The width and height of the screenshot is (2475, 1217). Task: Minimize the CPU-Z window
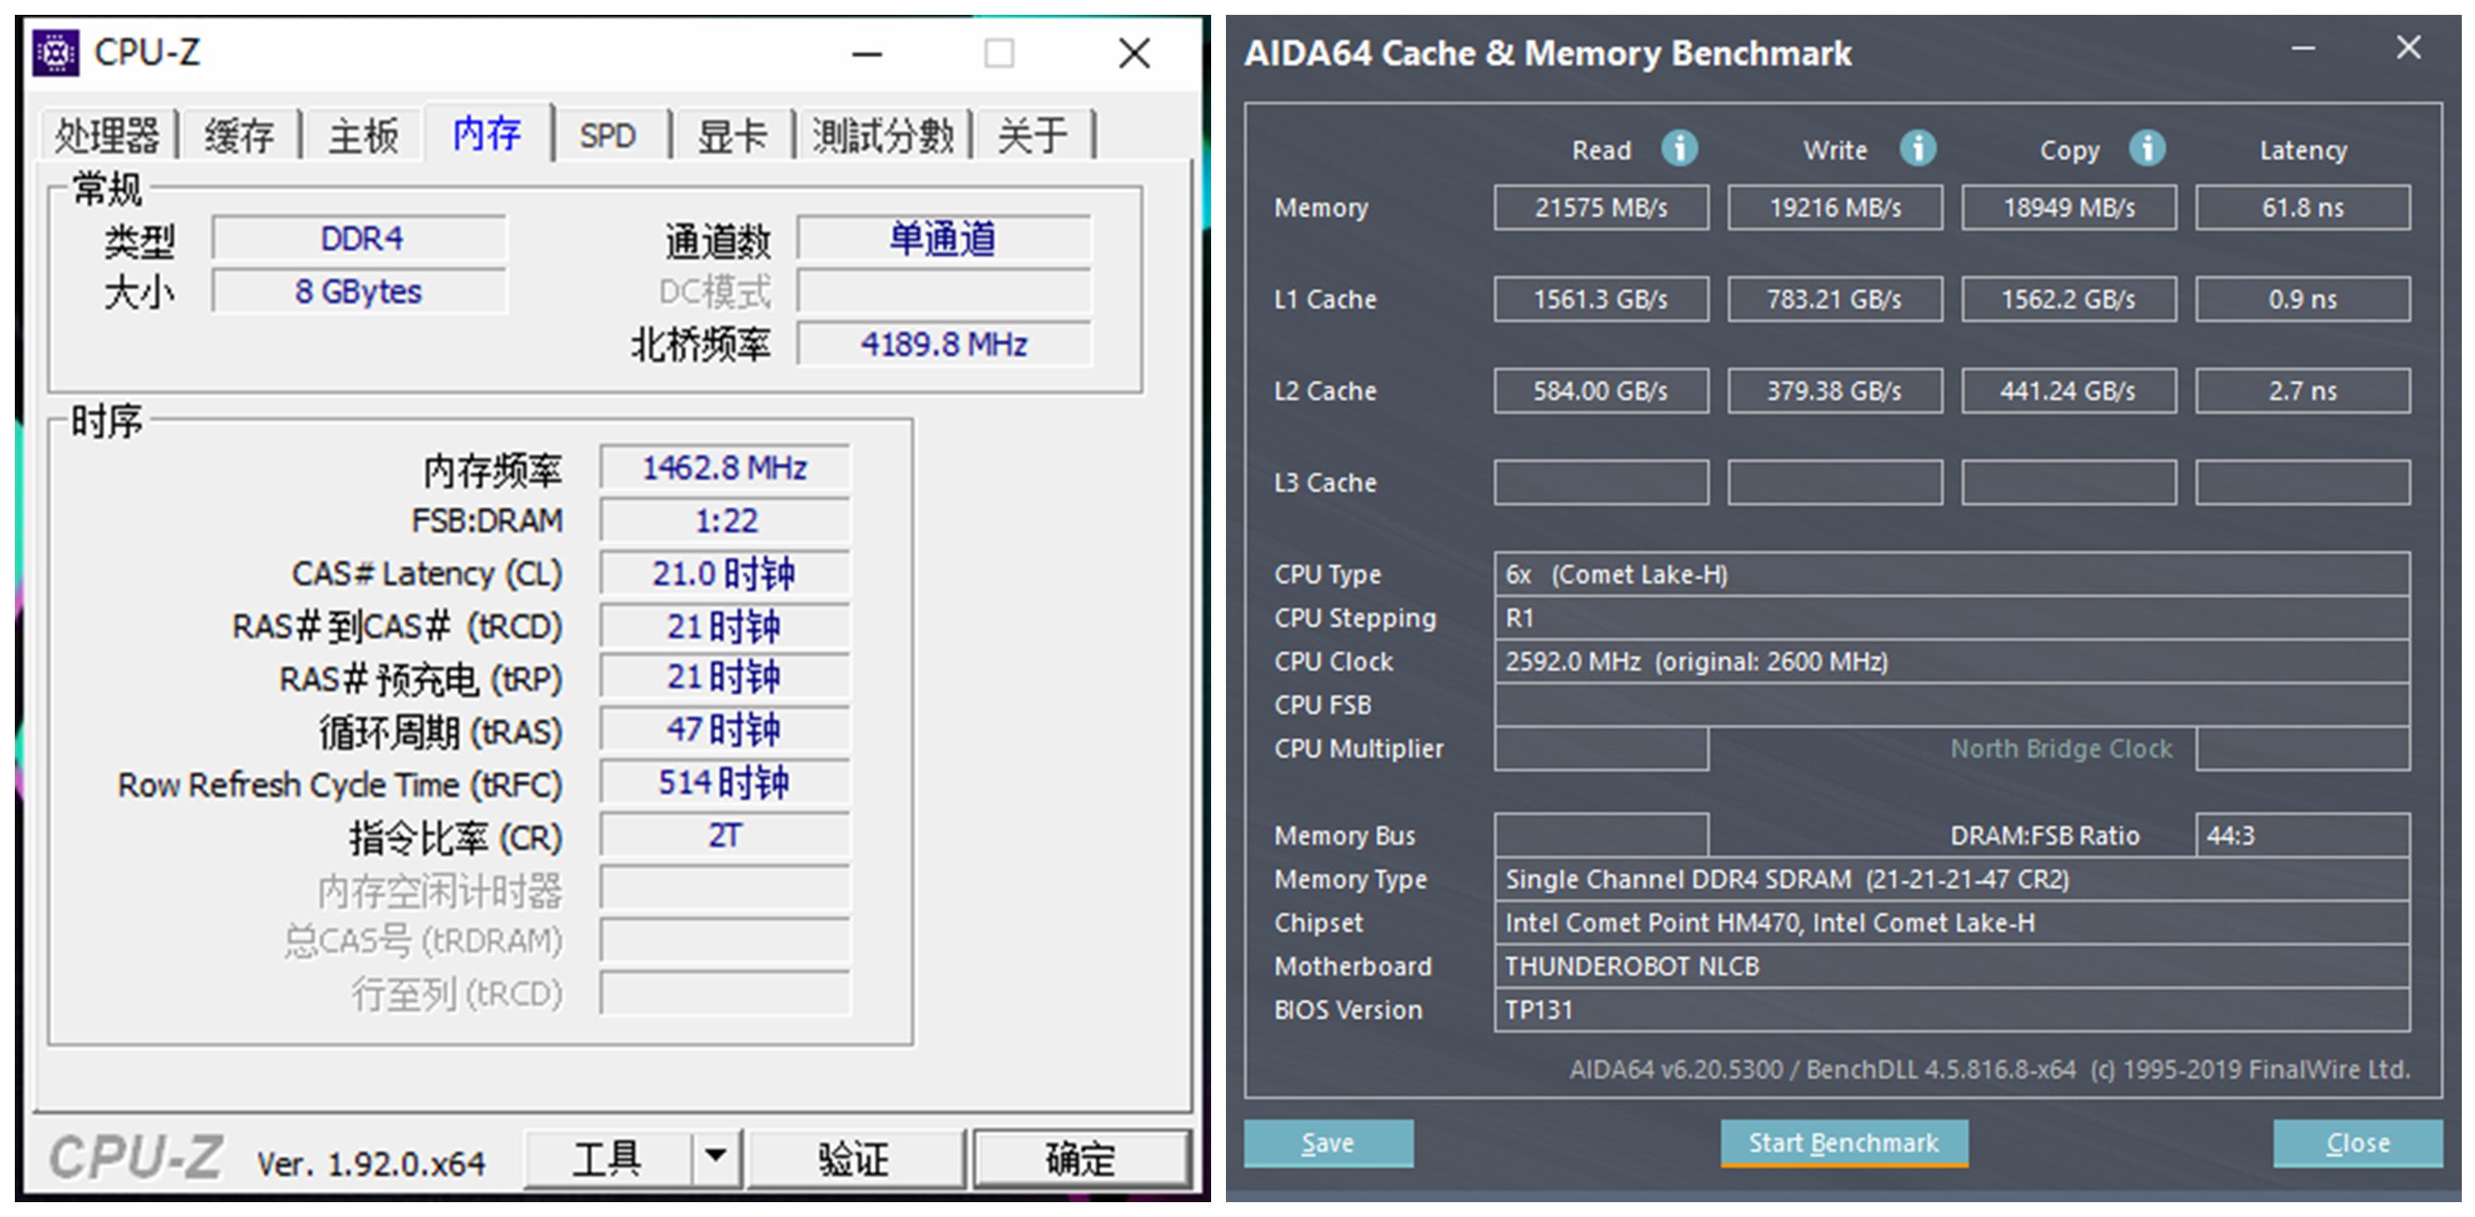click(x=865, y=54)
